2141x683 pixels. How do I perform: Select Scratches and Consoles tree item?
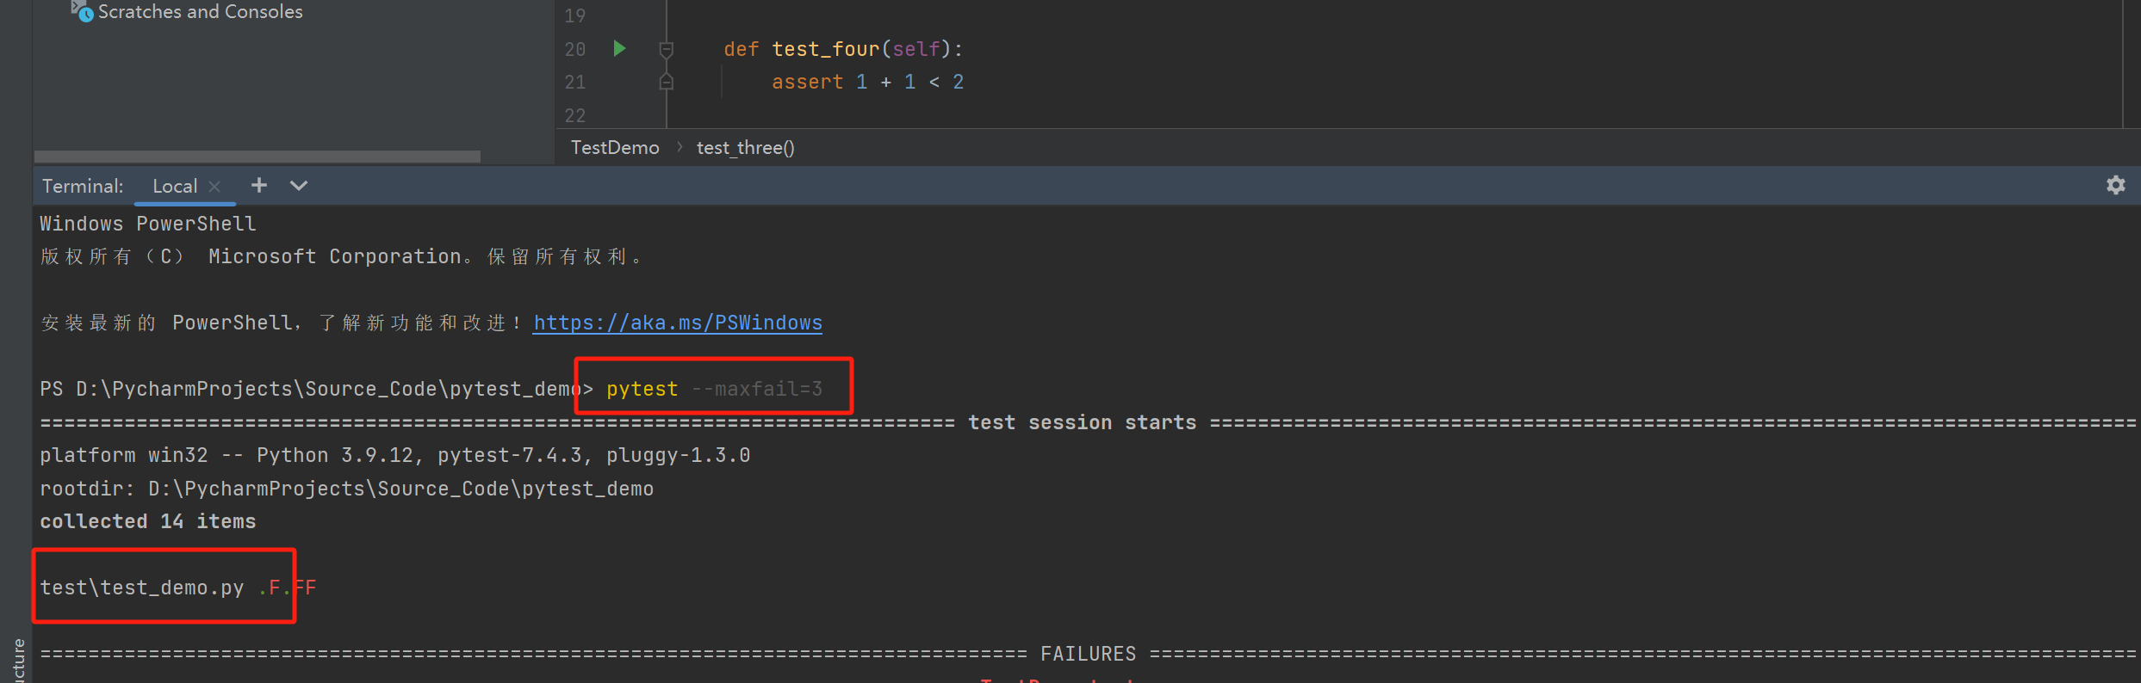[x=200, y=12]
